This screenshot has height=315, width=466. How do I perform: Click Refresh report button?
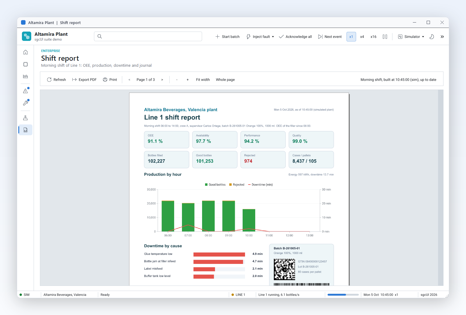pyautogui.click(x=56, y=80)
